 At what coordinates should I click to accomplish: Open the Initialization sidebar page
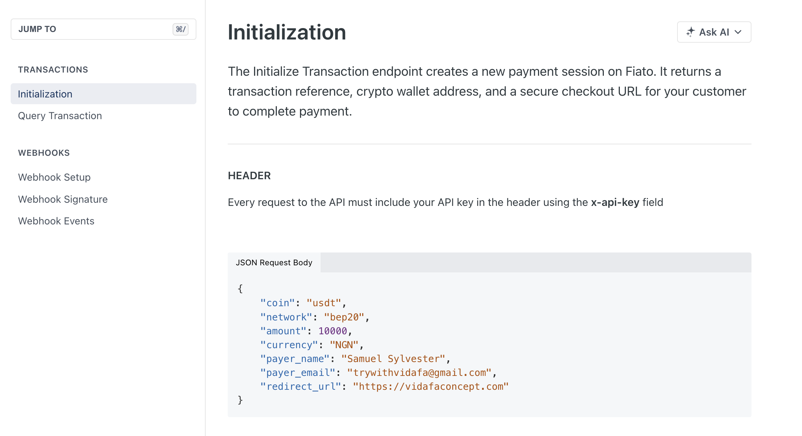[x=45, y=94]
